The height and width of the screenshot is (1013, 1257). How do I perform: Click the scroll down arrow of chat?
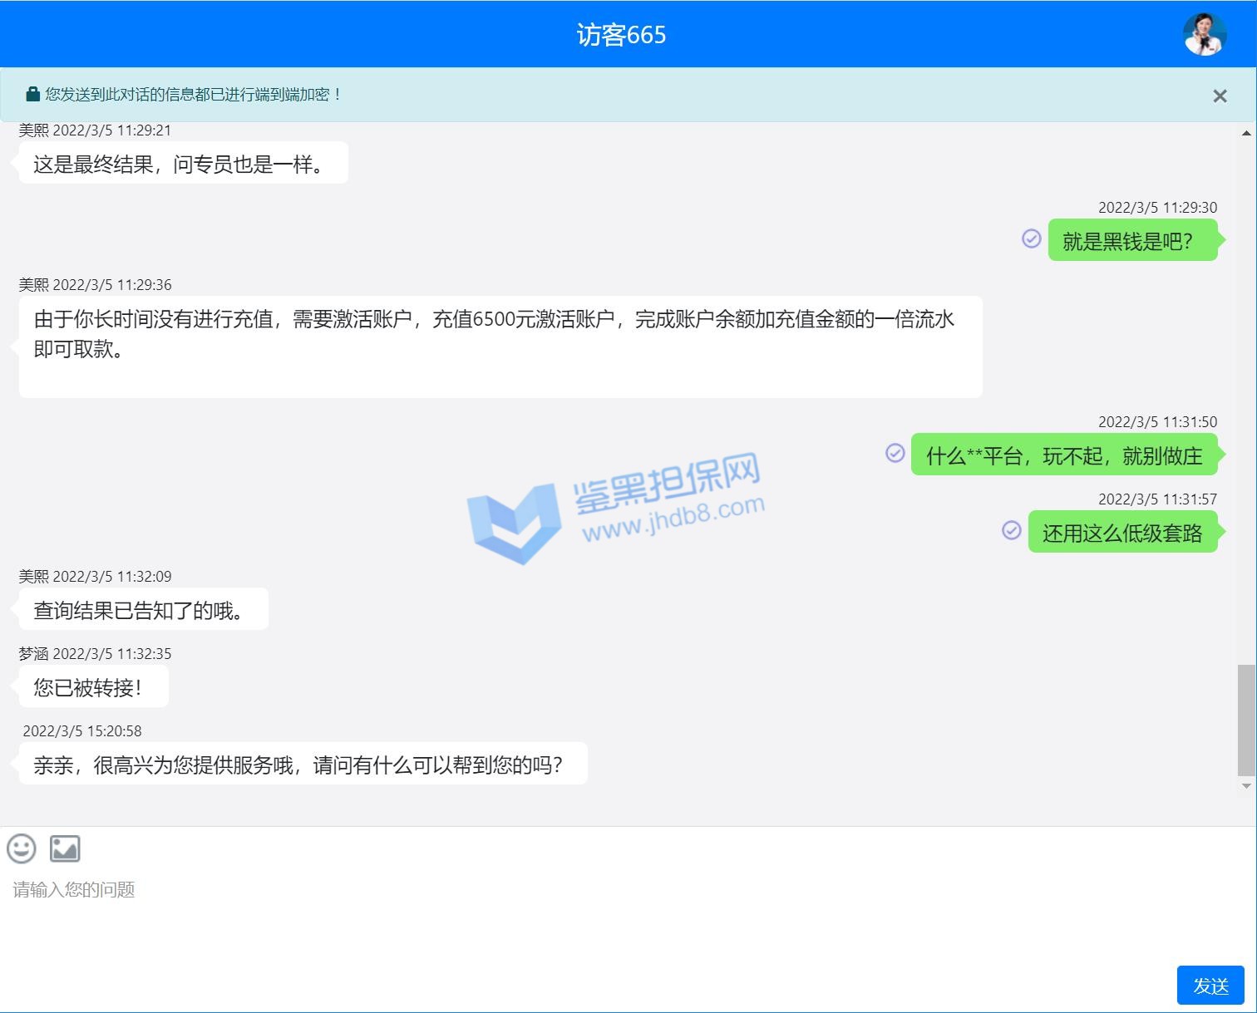point(1246,786)
